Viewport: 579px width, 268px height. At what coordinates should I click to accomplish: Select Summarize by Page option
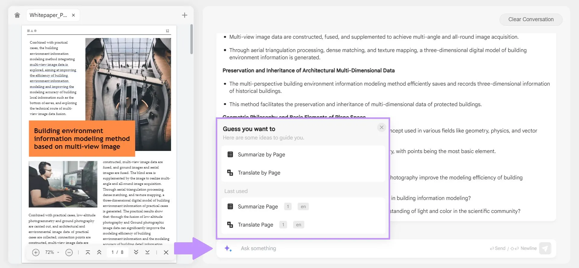point(261,155)
